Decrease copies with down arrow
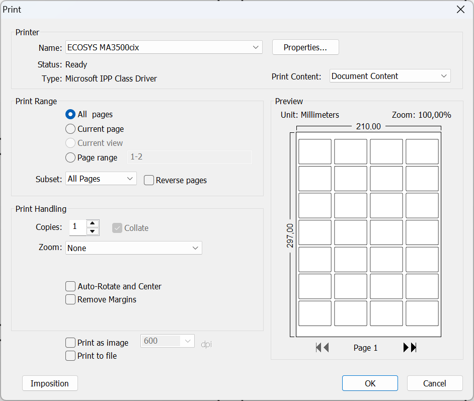This screenshot has height=401, width=474. click(x=92, y=231)
